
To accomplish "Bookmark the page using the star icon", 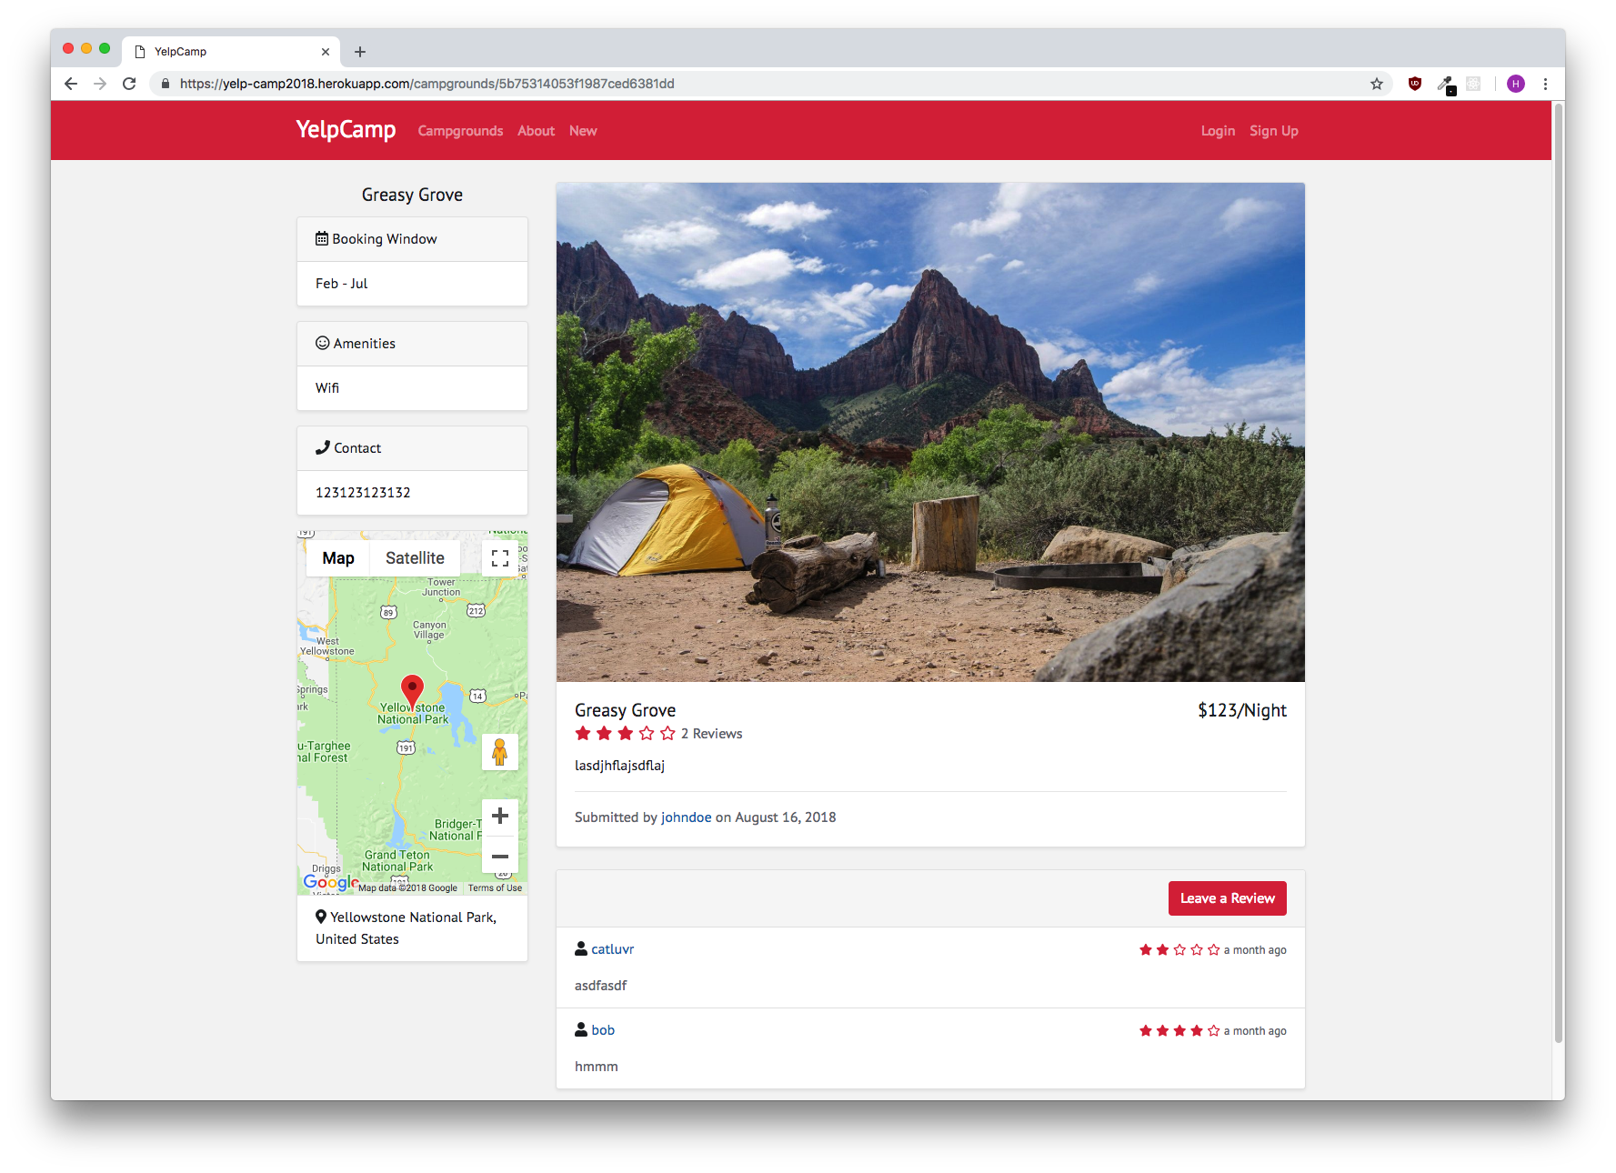I will click(1377, 84).
